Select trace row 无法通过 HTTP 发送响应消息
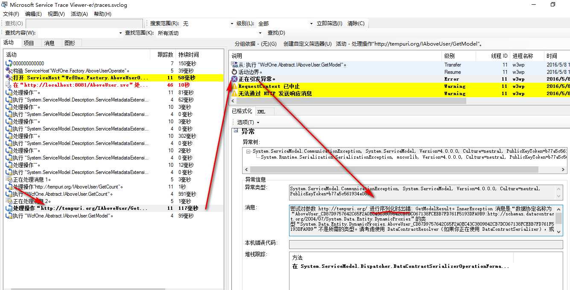Viewport: 570px width, 290px height. (400, 93)
